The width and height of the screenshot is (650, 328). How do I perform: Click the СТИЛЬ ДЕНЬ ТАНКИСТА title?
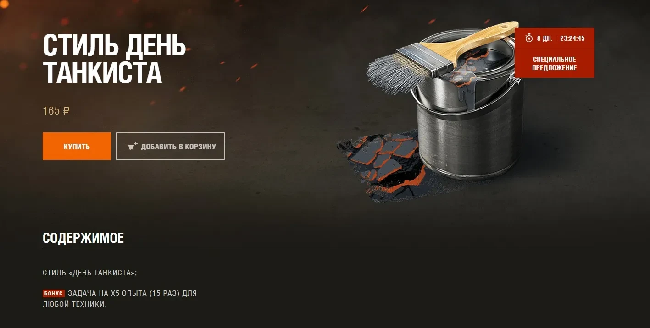pos(114,58)
